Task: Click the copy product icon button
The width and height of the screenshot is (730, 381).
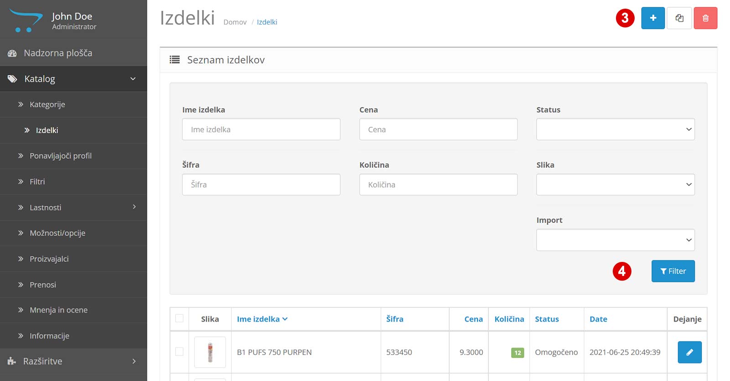Action: [679, 18]
